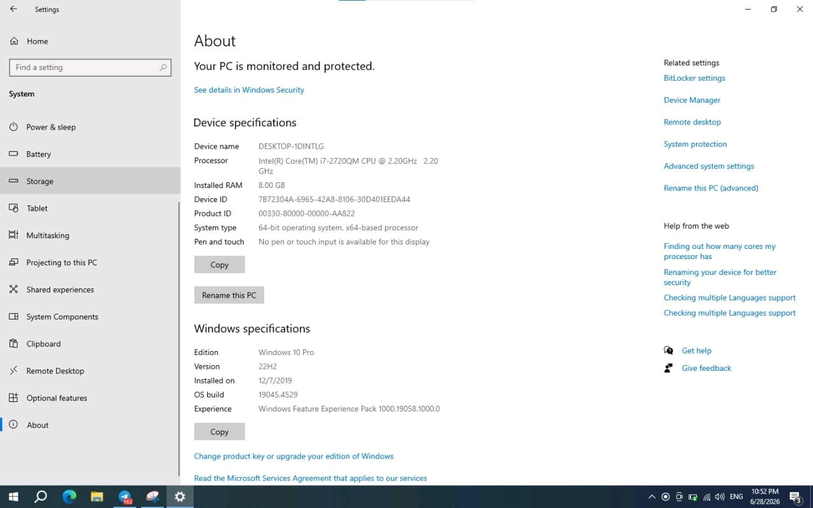Click the volume icon in the system tray
This screenshot has width=813, height=508.
[720, 497]
